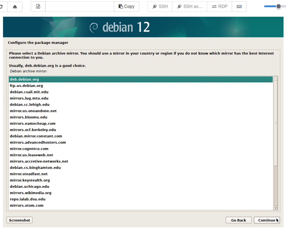The image size is (286, 230).
Task: Pick the mirrors.wikimedia.org mirror
Action: tap(30, 193)
